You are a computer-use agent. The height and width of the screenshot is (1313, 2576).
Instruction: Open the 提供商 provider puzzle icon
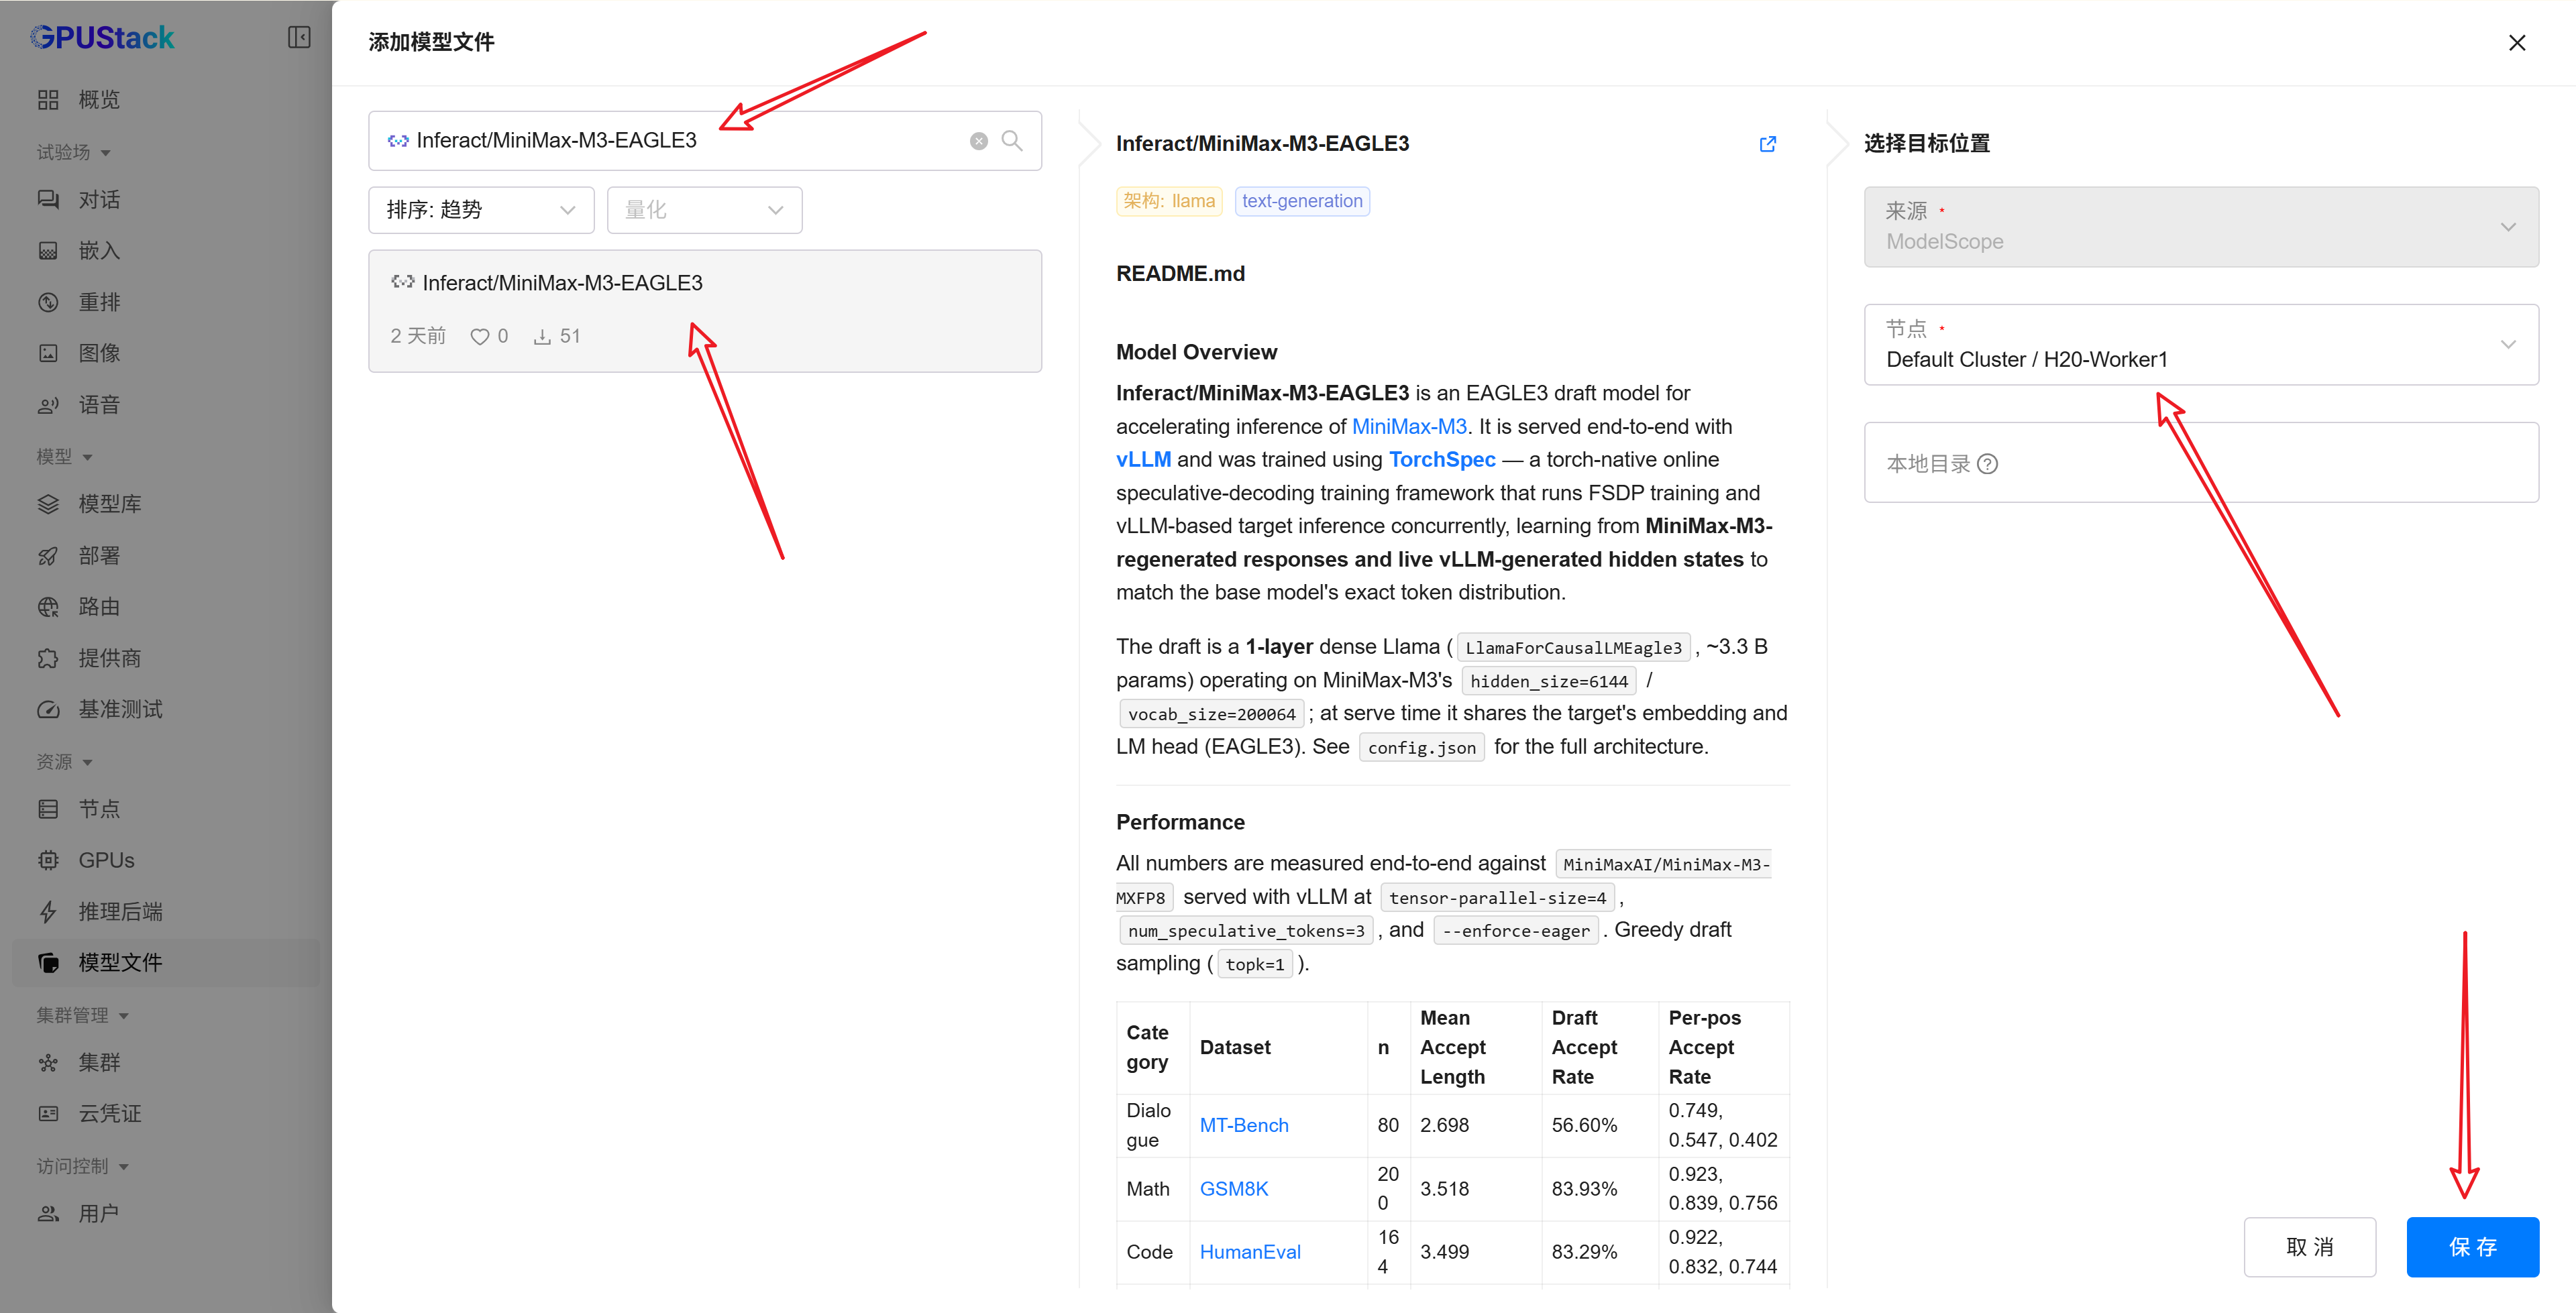coord(48,658)
